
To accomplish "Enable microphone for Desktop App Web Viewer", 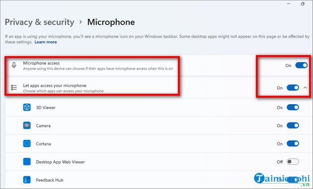I will (293, 162).
